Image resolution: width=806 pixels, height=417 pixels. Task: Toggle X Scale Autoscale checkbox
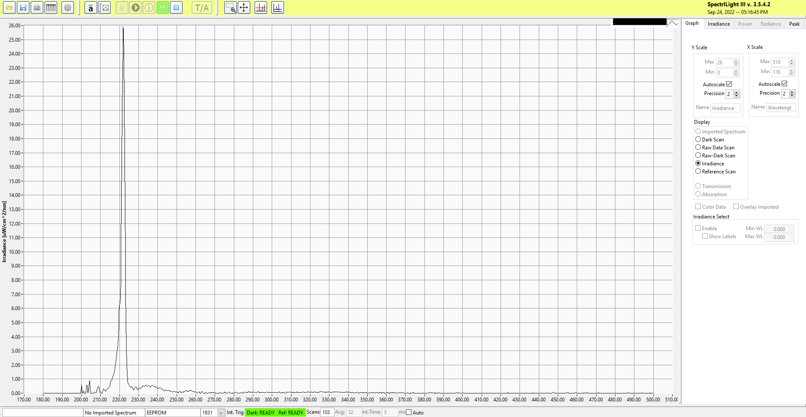click(785, 84)
